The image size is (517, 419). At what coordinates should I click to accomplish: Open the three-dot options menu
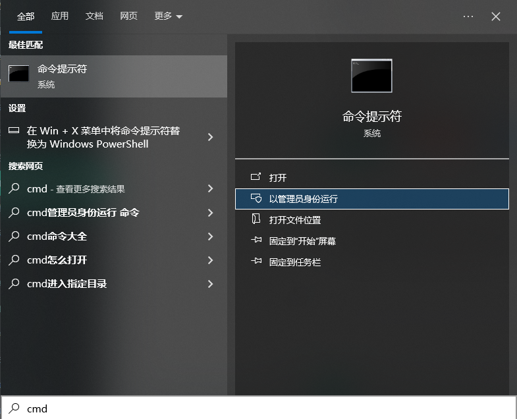(468, 16)
